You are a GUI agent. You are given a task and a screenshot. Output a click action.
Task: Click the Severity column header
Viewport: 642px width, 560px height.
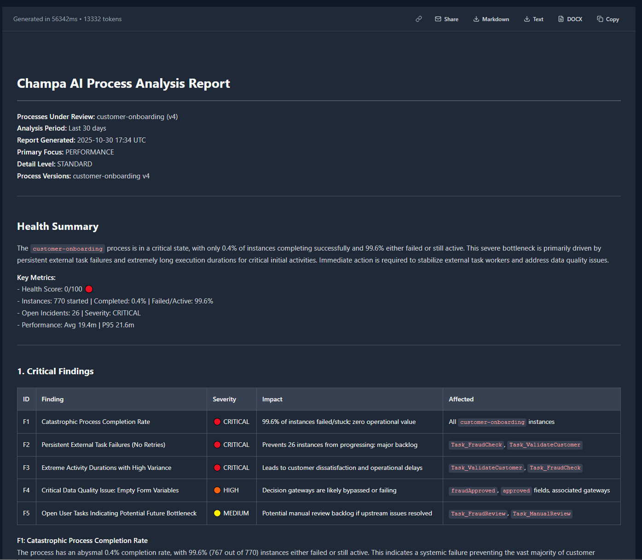pyautogui.click(x=224, y=399)
